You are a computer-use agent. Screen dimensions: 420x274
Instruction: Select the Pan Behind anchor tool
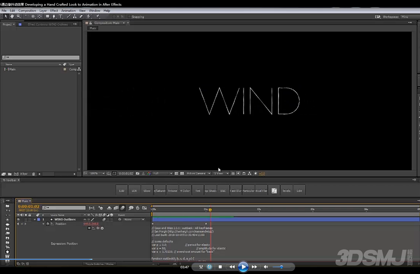(x=40, y=16)
